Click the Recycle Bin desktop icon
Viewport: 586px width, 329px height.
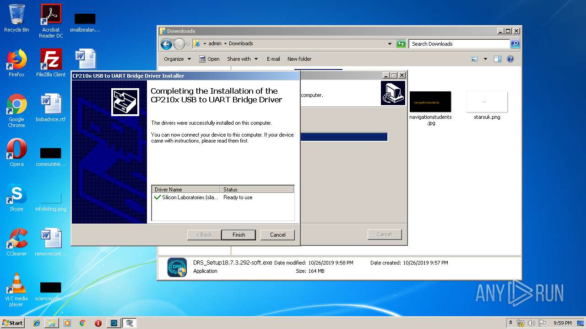[16, 18]
